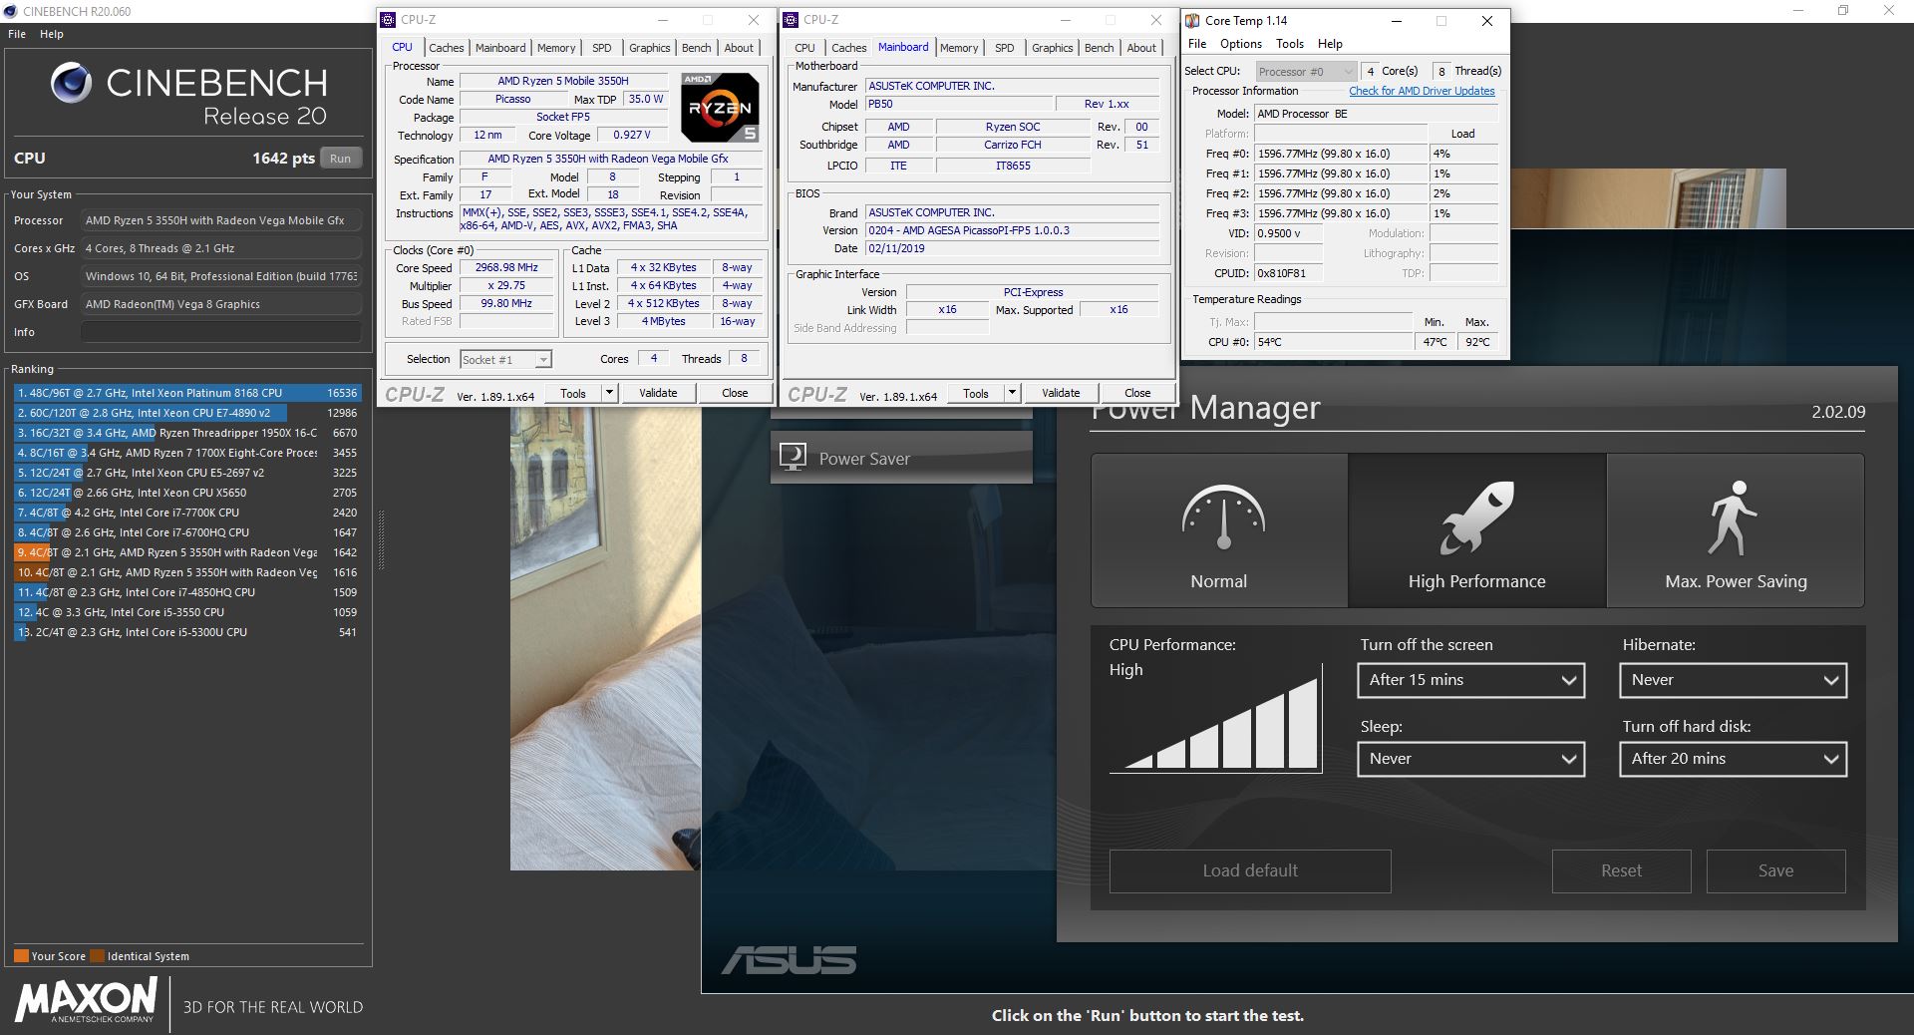Click the Ryzen 5 logo in CPU-Z
This screenshot has width=1914, height=1035.
pyautogui.click(x=720, y=107)
